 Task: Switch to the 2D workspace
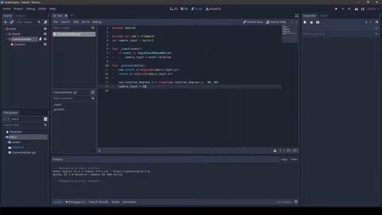(174, 9)
